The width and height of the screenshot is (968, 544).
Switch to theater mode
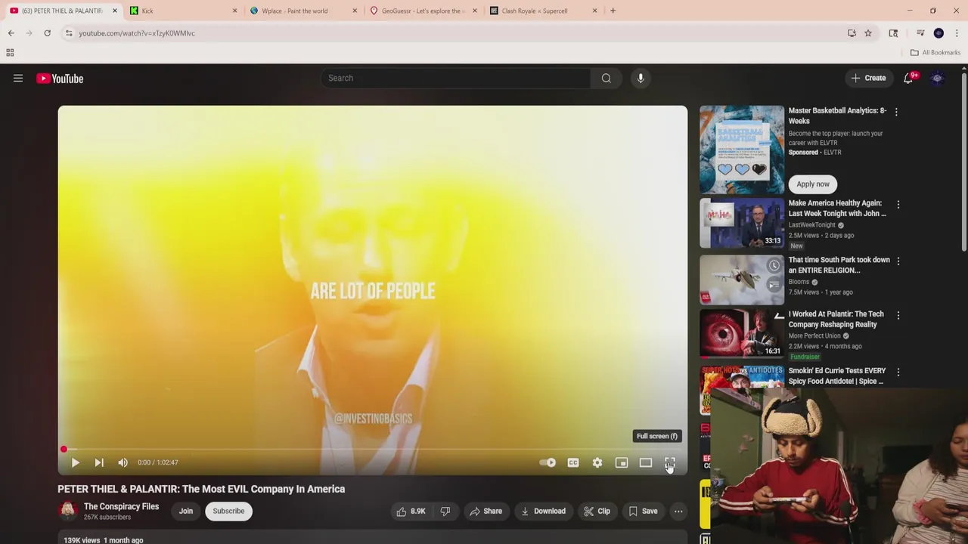646,462
